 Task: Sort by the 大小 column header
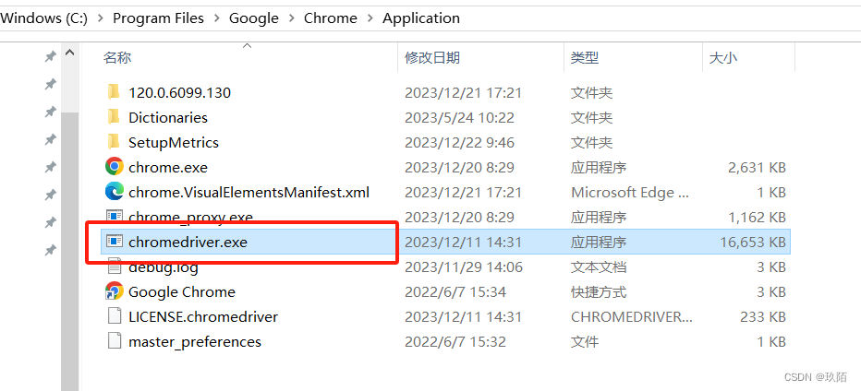[723, 57]
